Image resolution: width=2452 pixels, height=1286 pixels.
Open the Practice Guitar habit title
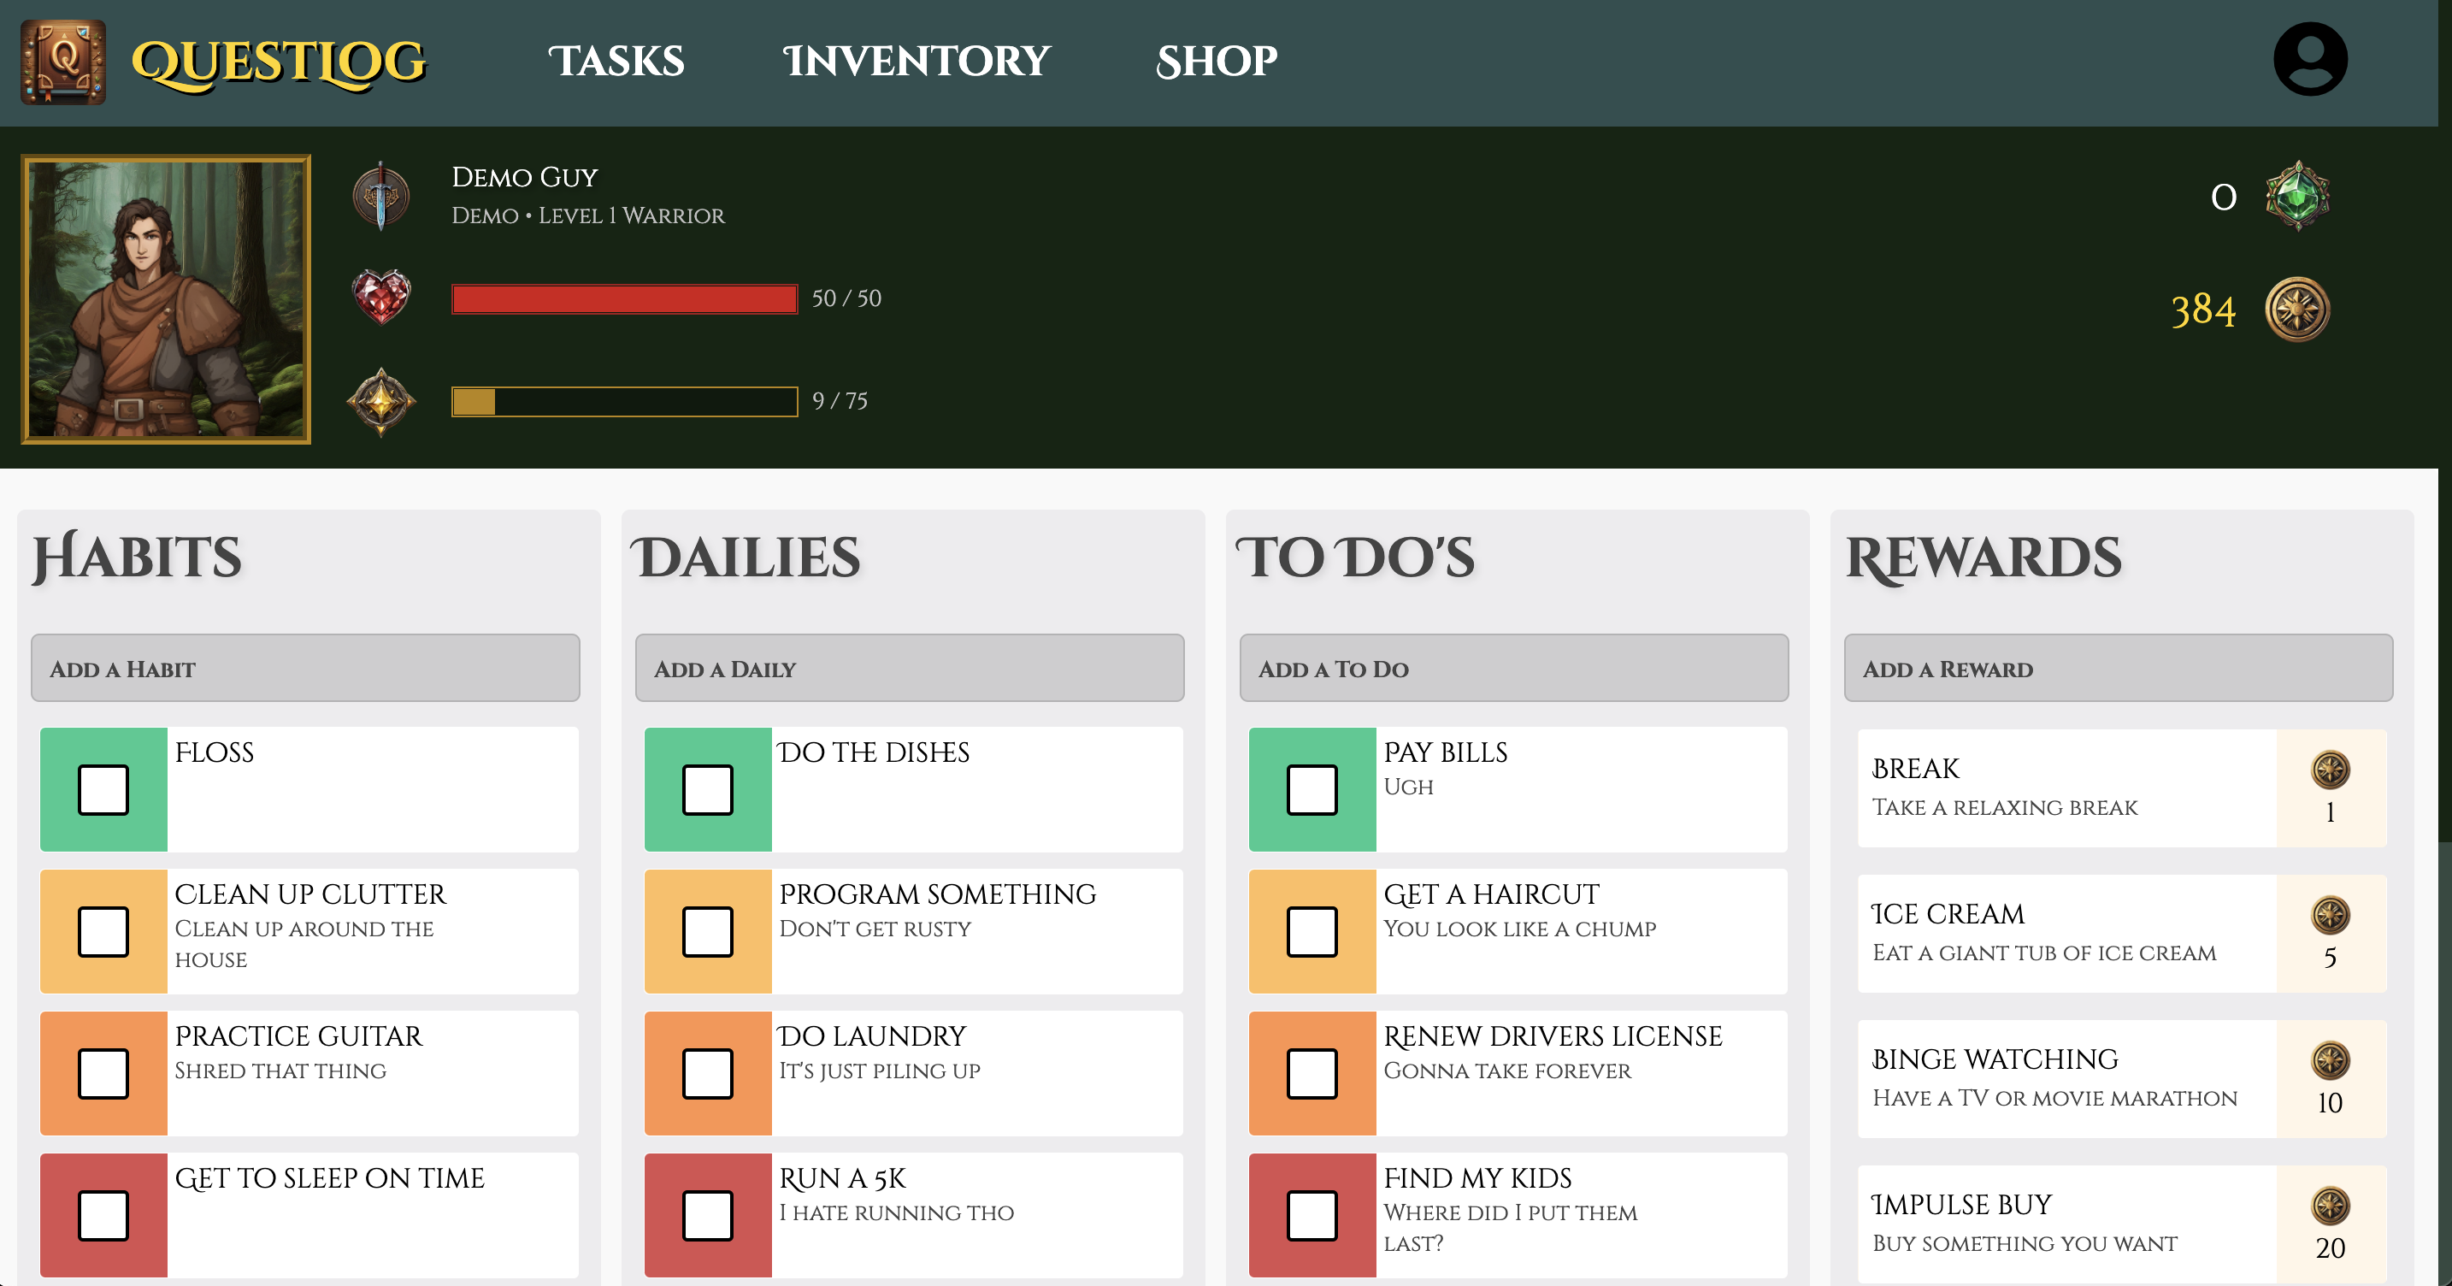[299, 1036]
